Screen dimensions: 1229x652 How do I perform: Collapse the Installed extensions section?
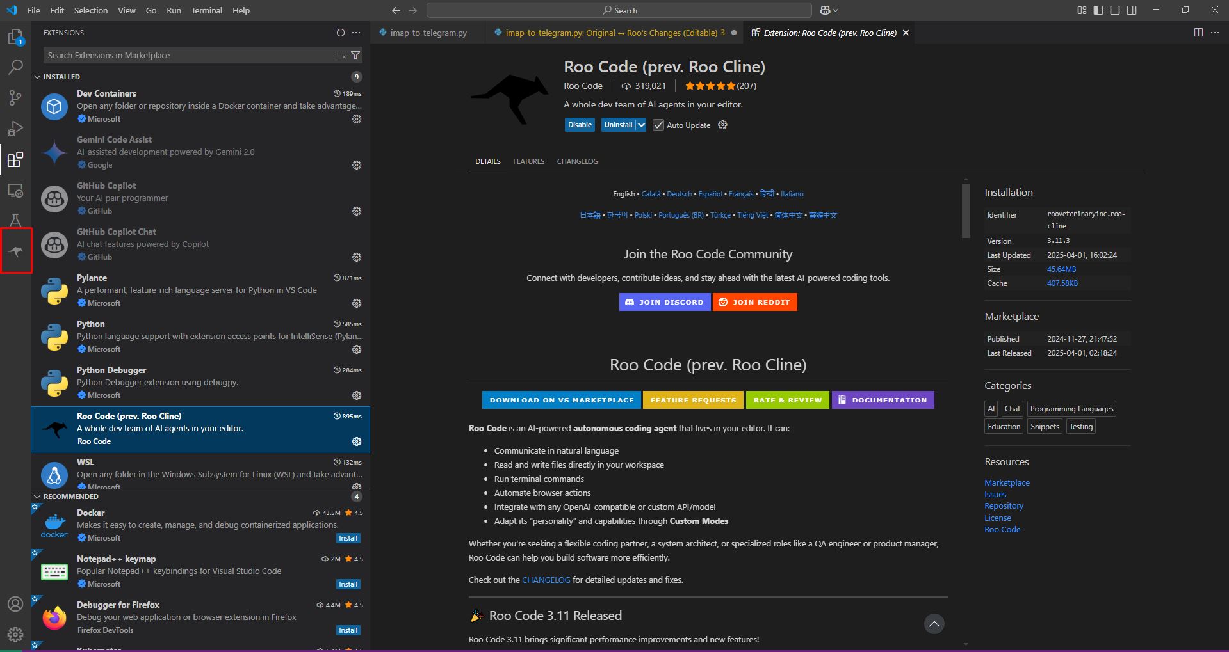[37, 77]
